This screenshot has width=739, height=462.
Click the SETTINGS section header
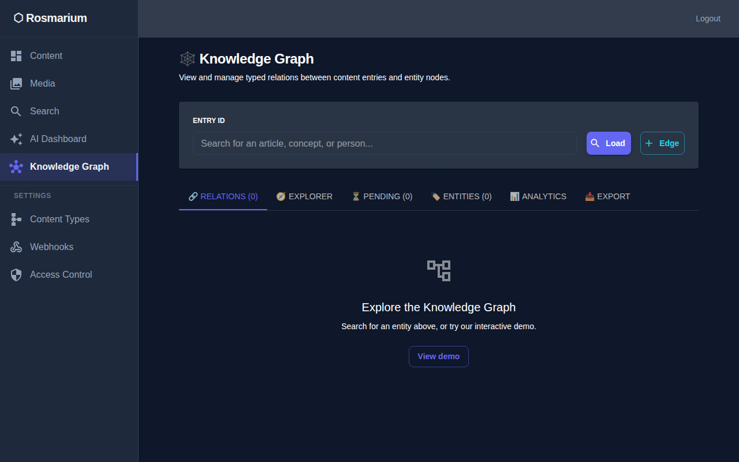point(32,196)
